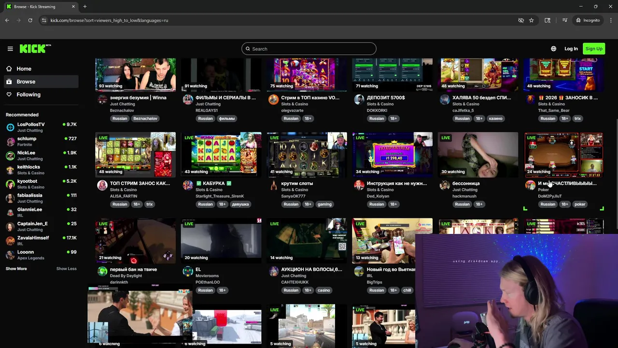
Task: Open the language globe icon
Action: [554, 49]
